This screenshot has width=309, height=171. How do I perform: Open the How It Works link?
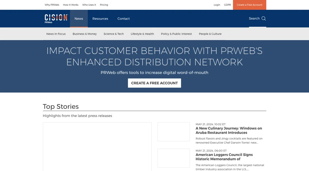pyautogui.click(x=71, y=5)
